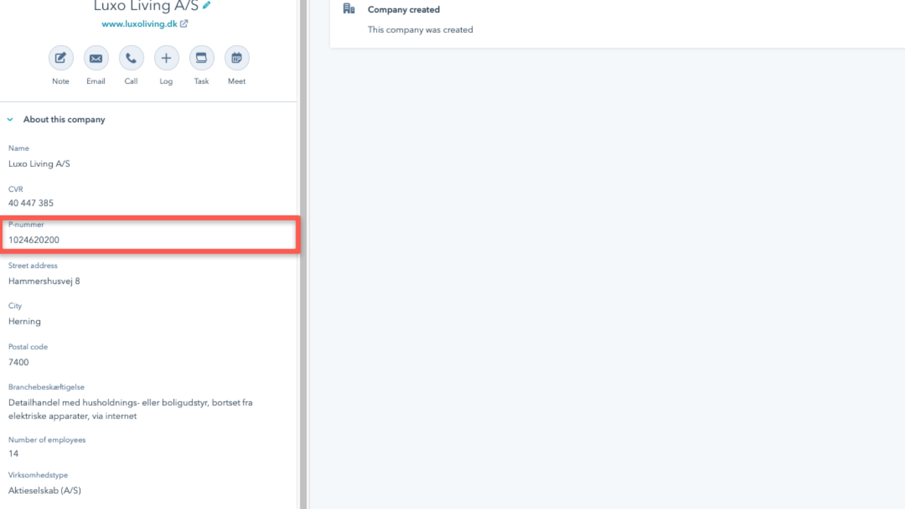Click the building icon on Company created

[x=349, y=9]
